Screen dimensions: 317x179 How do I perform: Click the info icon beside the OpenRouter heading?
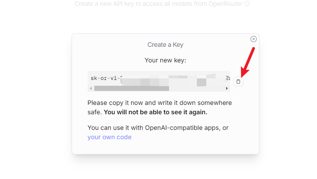pyautogui.click(x=247, y=4)
